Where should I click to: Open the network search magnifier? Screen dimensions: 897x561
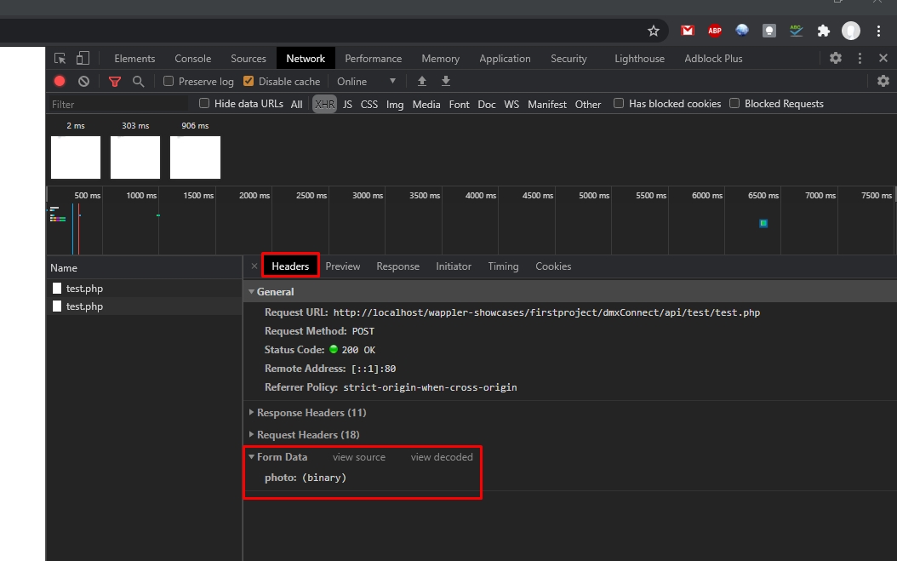point(138,82)
